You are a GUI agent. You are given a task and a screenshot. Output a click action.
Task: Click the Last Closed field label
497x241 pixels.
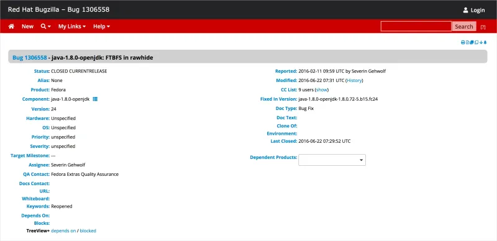coord(284,141)
